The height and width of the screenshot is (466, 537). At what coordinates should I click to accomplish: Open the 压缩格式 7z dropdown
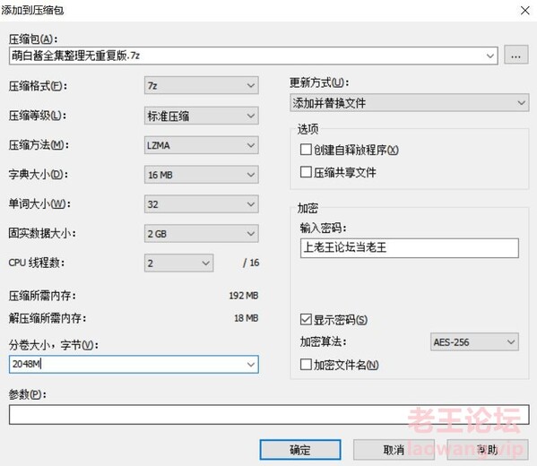point(201,85)
